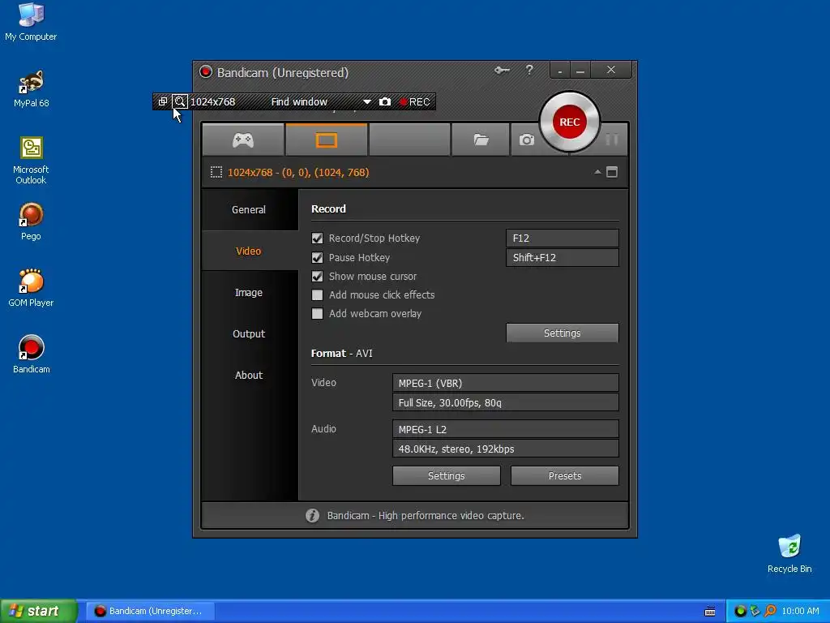Click the camera icon on floating capture bar
This screenshot has height=623, width=830.
[x=385, y=101]
